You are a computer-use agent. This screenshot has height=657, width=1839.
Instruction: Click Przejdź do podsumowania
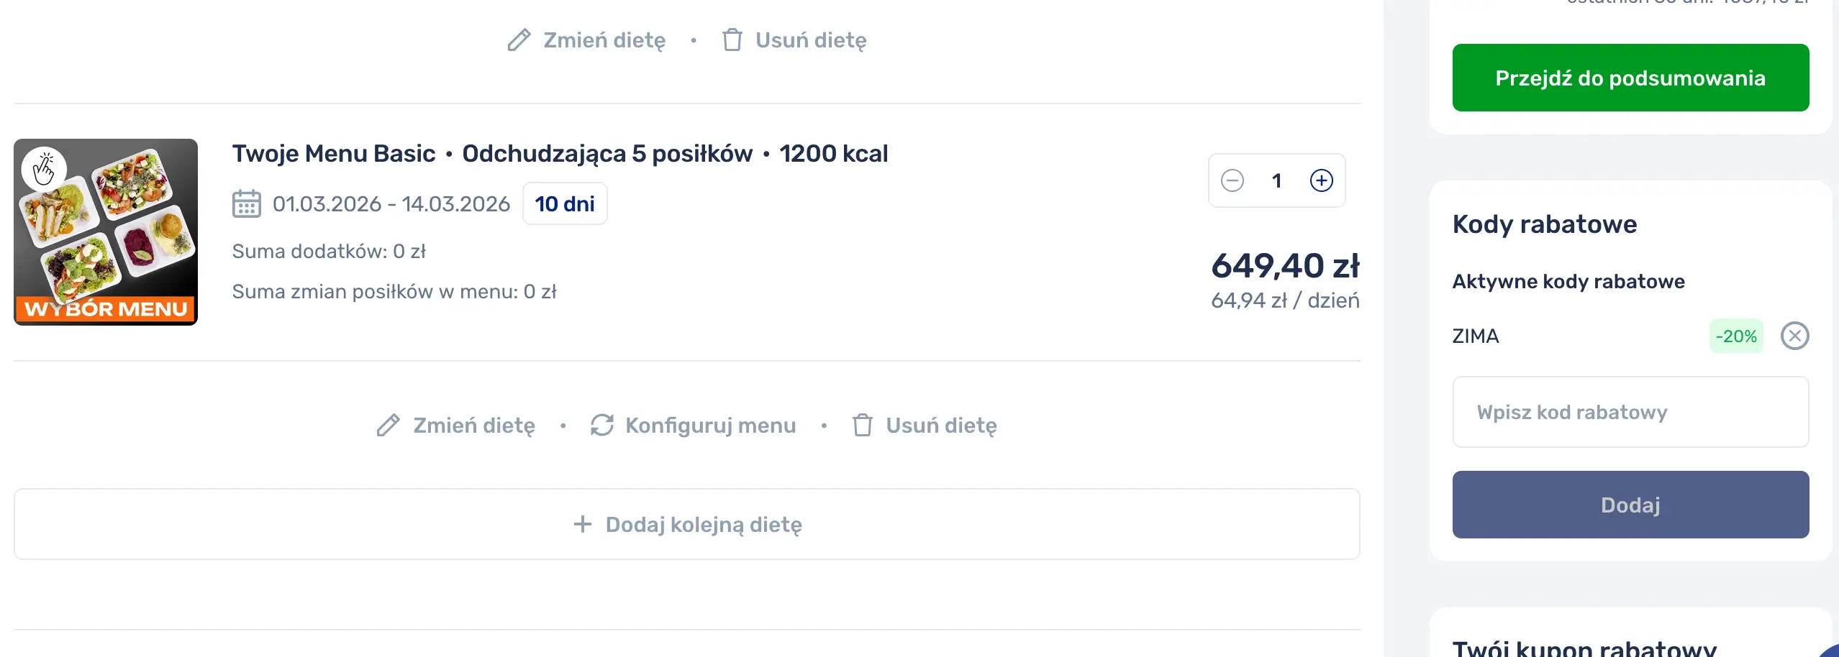click(x=1630, y=77)
